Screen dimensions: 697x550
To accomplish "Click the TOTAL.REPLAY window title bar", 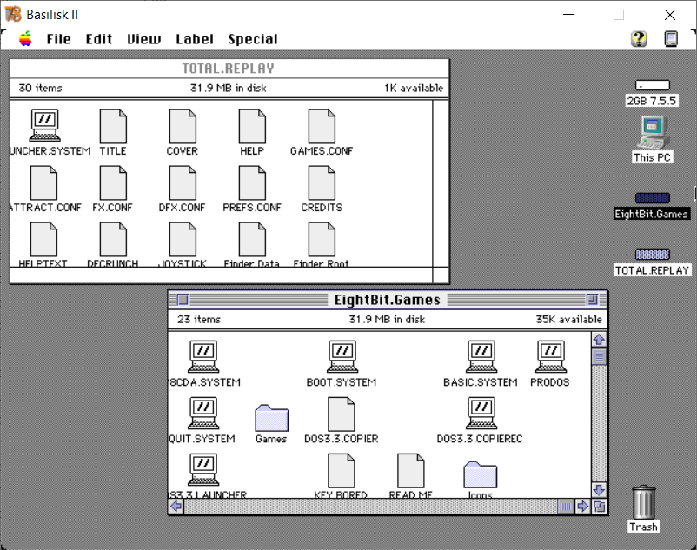I will pos(229,69).
